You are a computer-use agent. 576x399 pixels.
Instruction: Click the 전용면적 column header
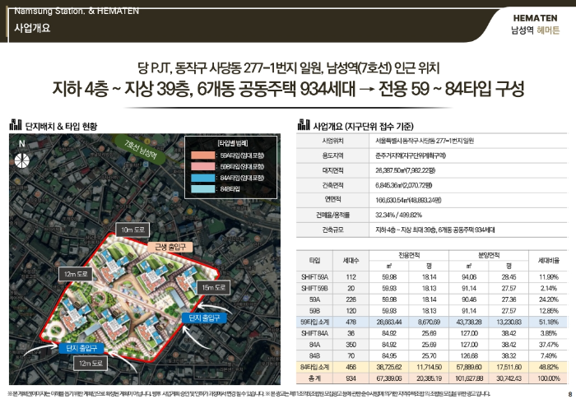point(409,255)
